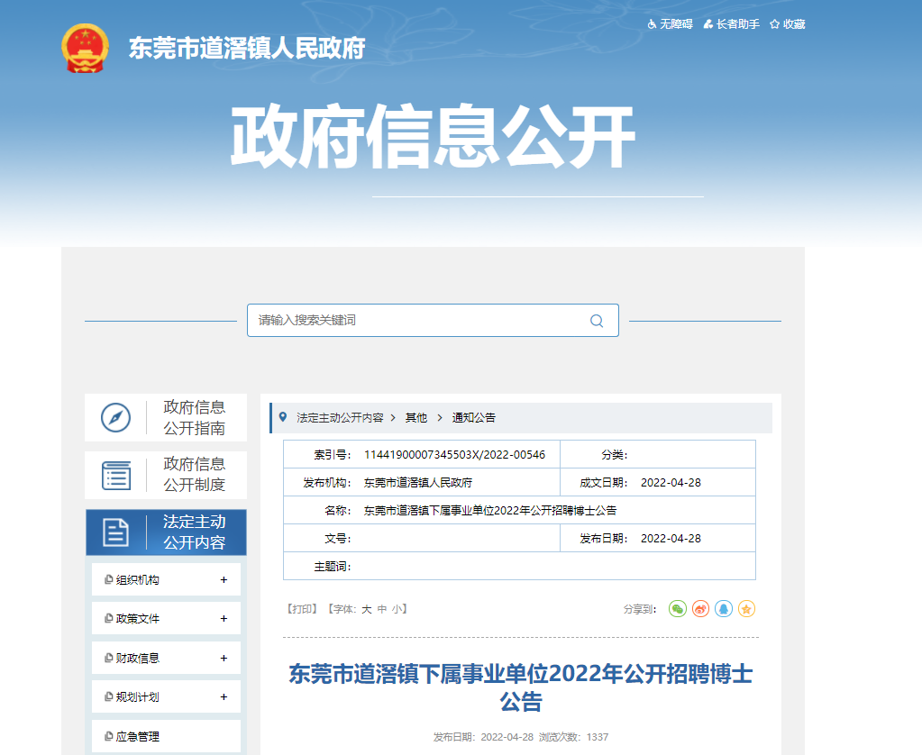Expand the 组织机构 plus sign
Image resolution: width=922 pixels, height=755 pixels.
pos(224,580)
